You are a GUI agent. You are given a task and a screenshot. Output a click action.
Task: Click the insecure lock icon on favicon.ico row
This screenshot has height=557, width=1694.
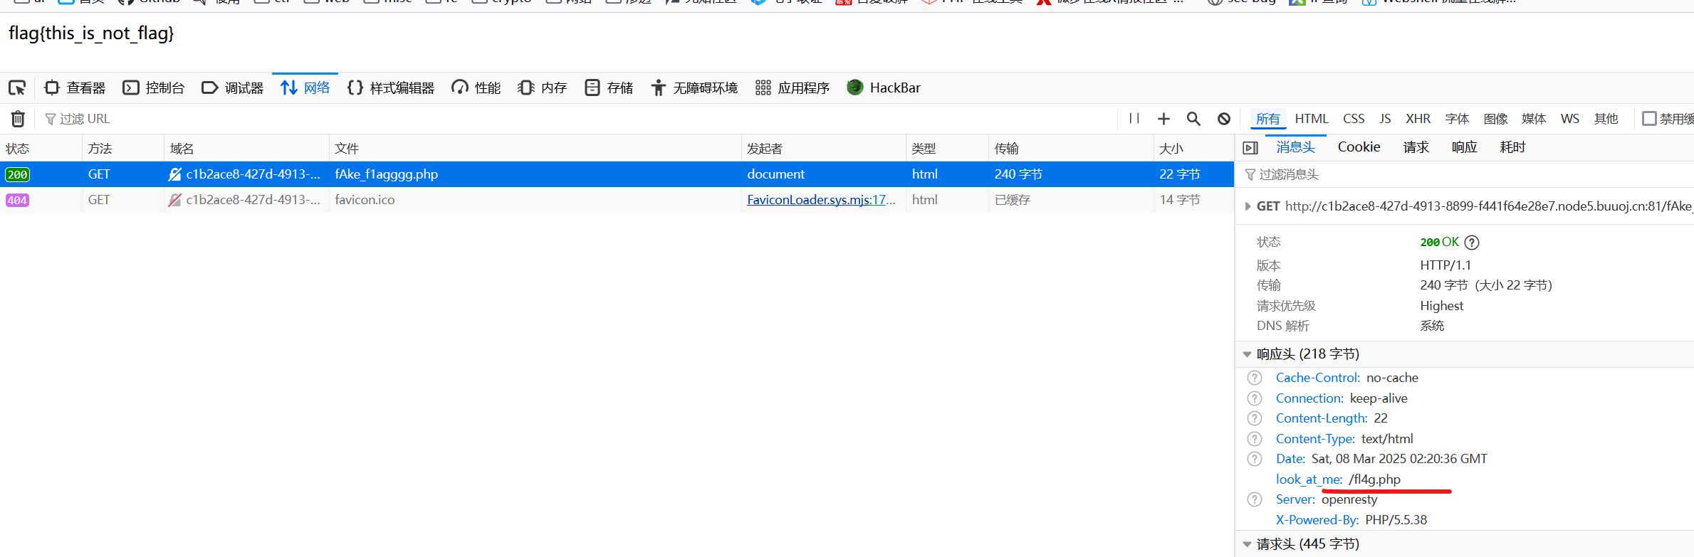[x=174, y=200]
